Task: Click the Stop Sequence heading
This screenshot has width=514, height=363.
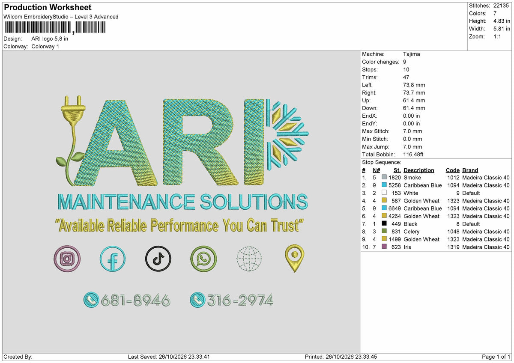Action: coord(382,162)
